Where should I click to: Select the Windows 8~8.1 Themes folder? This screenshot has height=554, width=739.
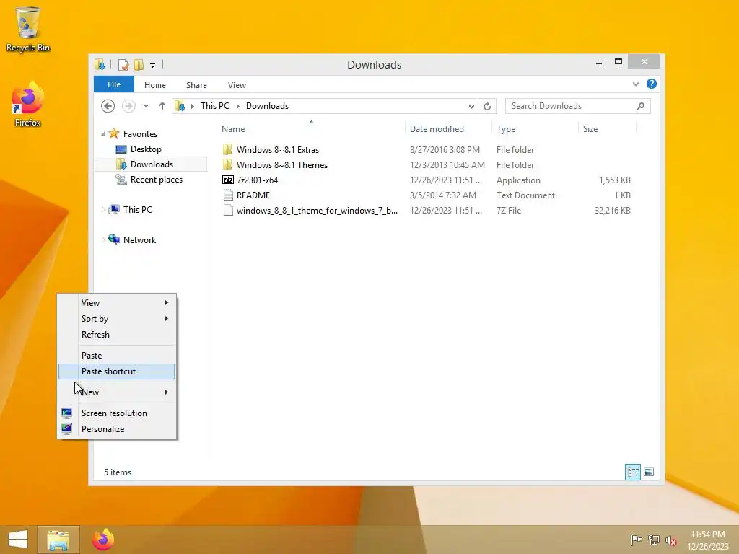pyautogui.click(x=282, y=165)
